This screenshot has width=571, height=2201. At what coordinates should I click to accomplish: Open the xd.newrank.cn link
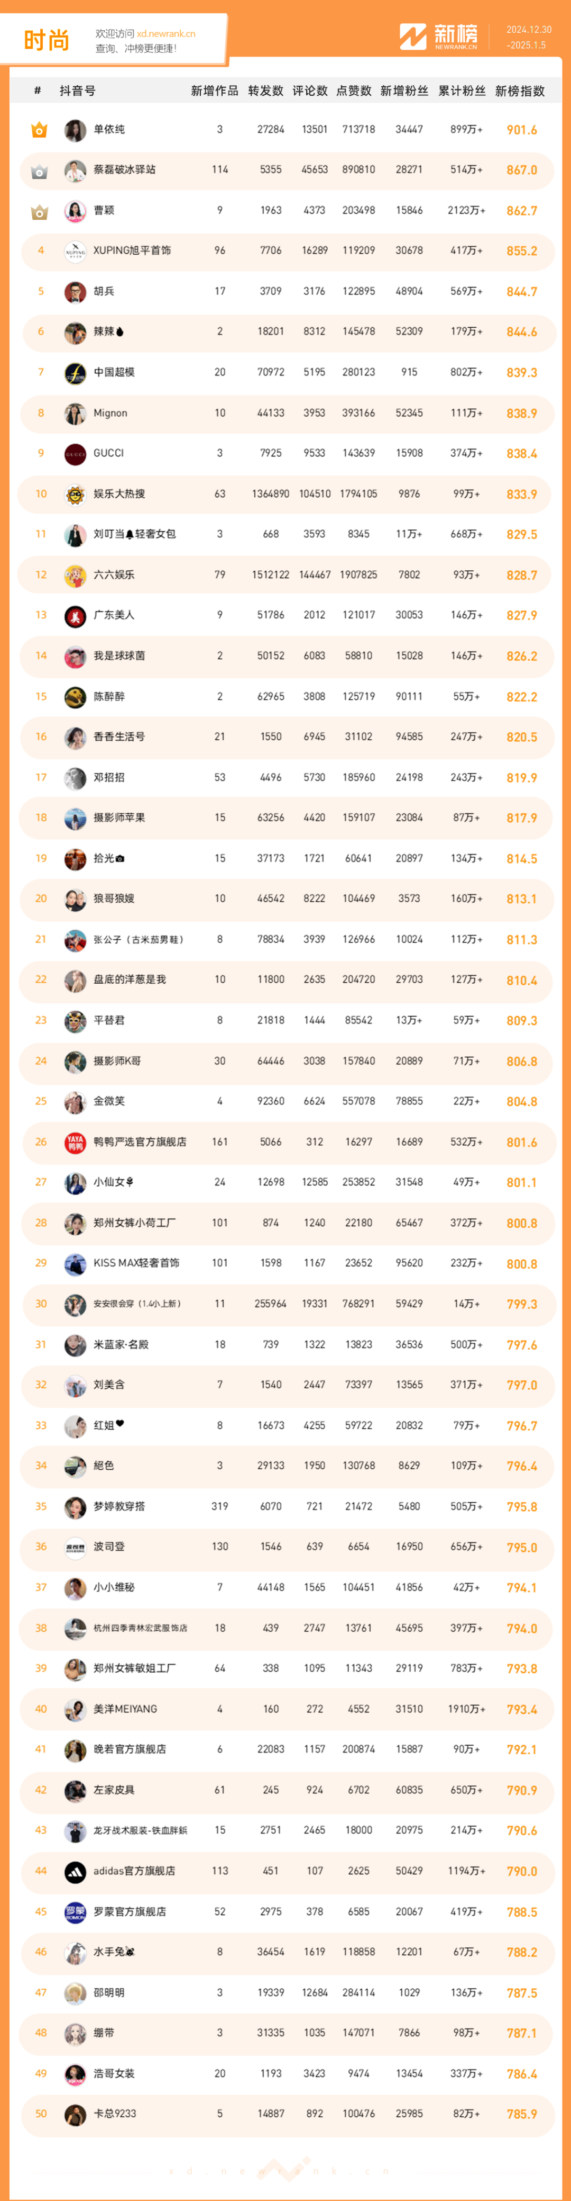(167, 34)
